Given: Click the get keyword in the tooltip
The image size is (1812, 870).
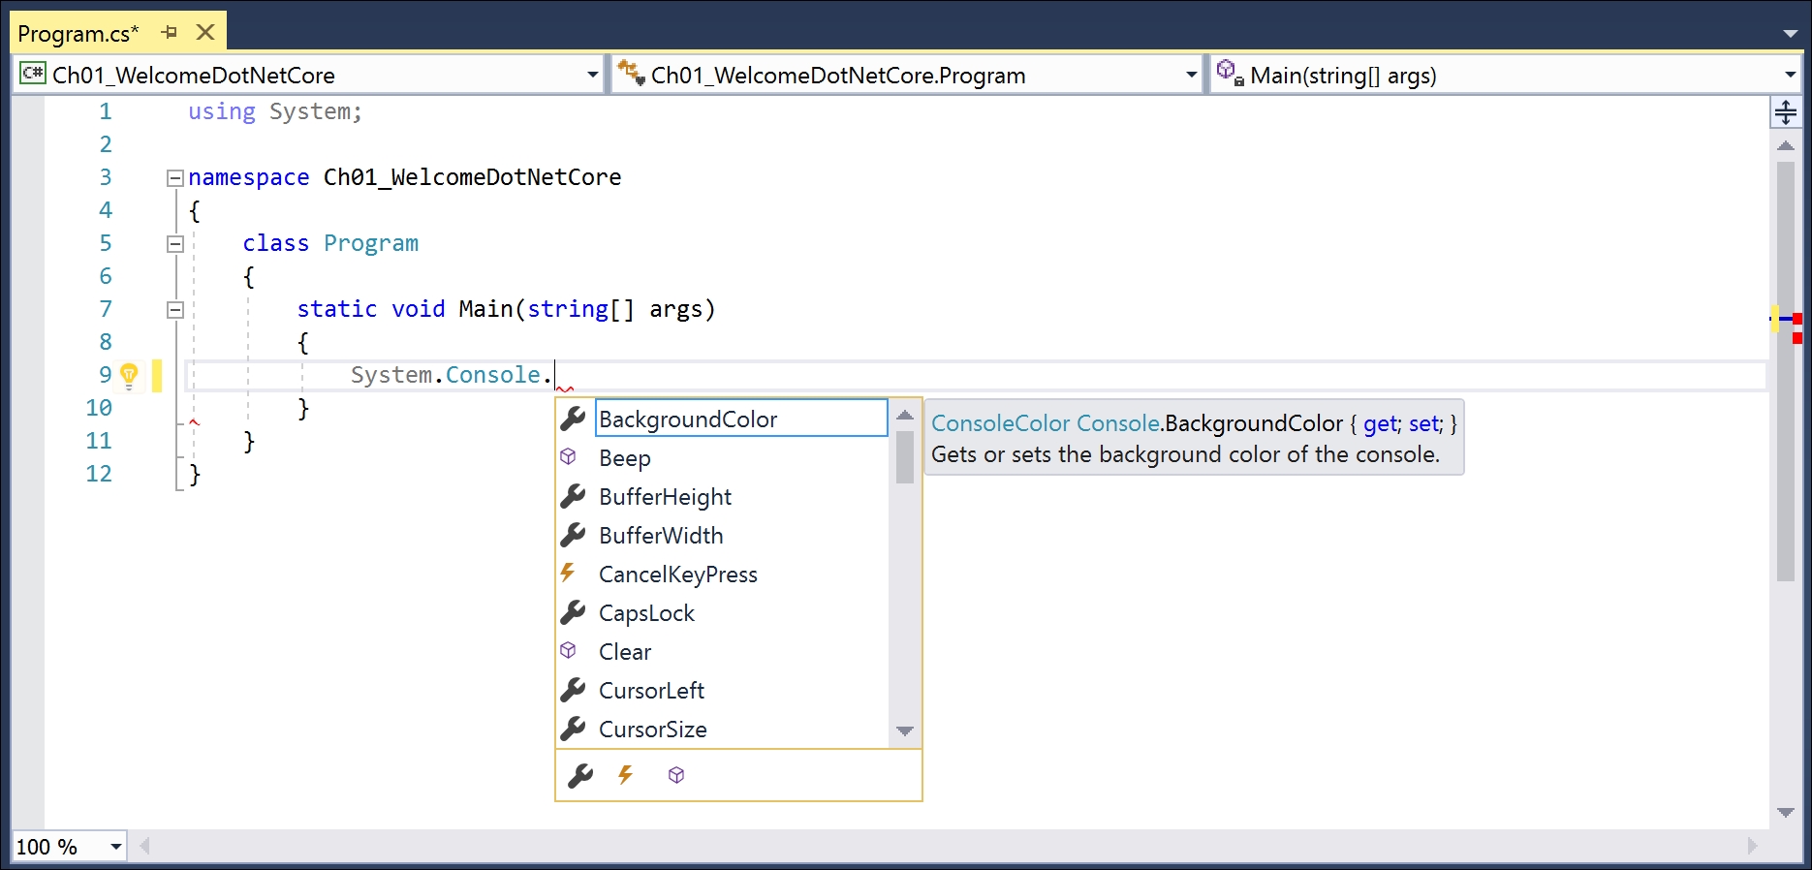Looking at the screenshot, I should pos(1380,423).
